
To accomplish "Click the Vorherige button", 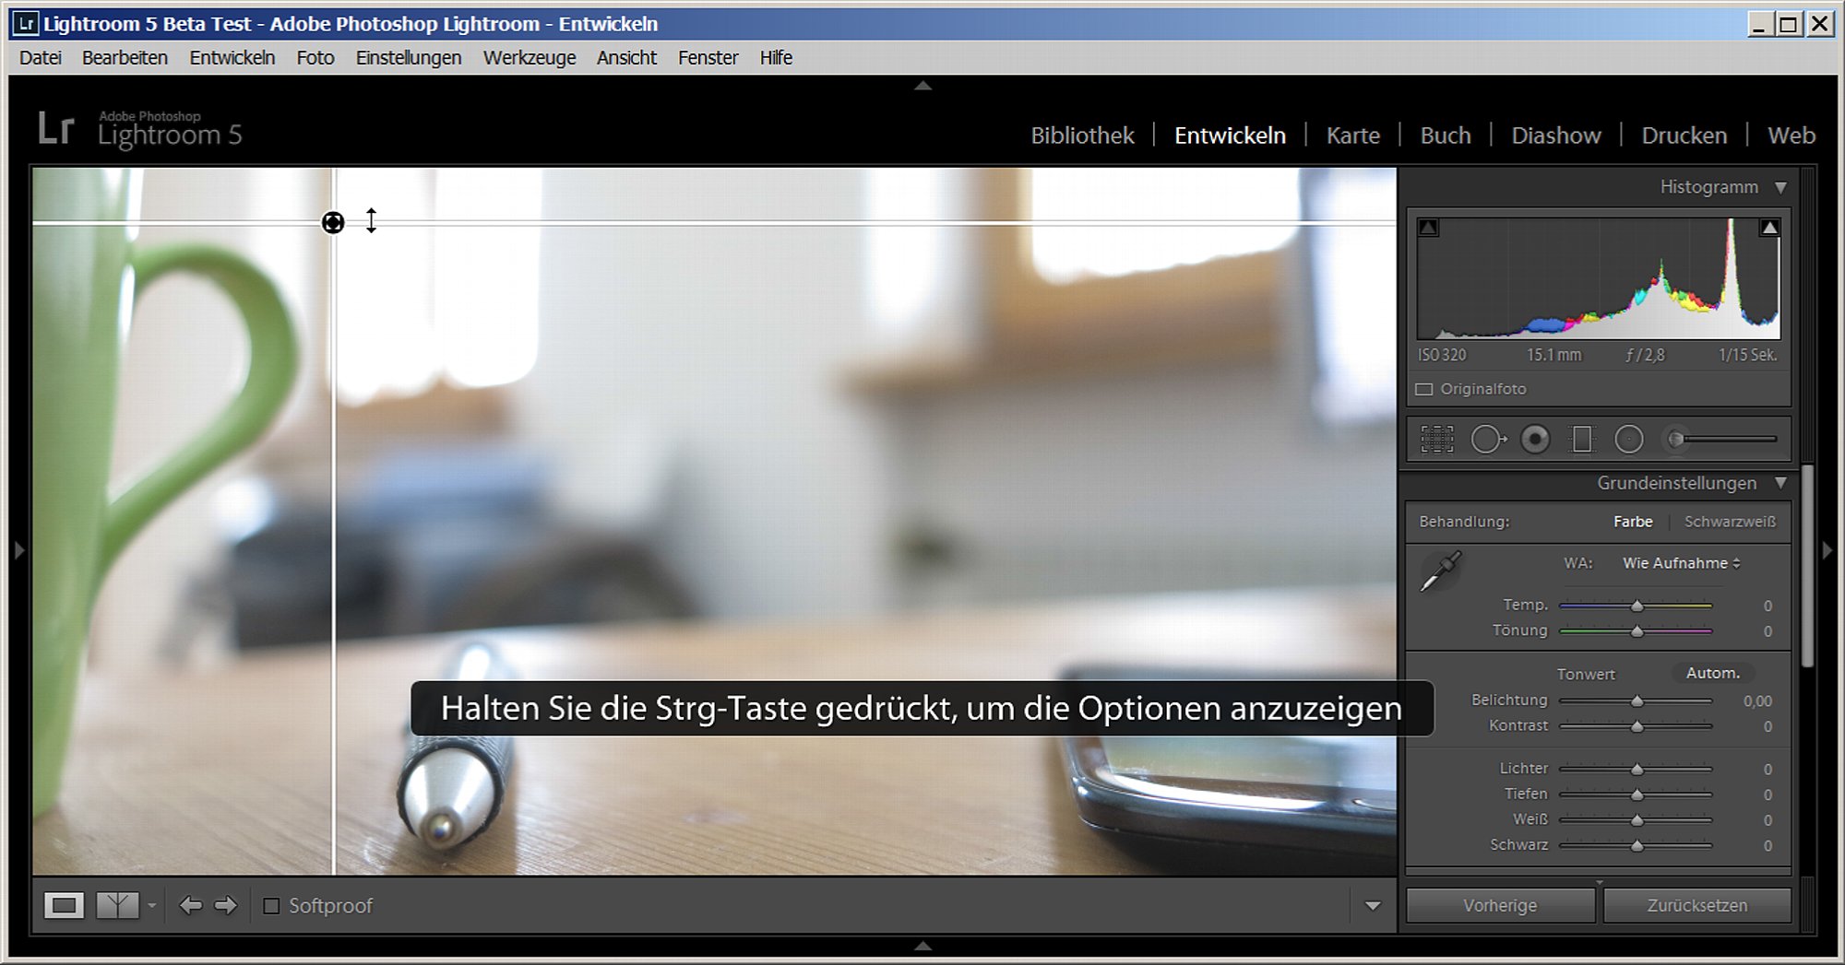I will [1500, 905].
